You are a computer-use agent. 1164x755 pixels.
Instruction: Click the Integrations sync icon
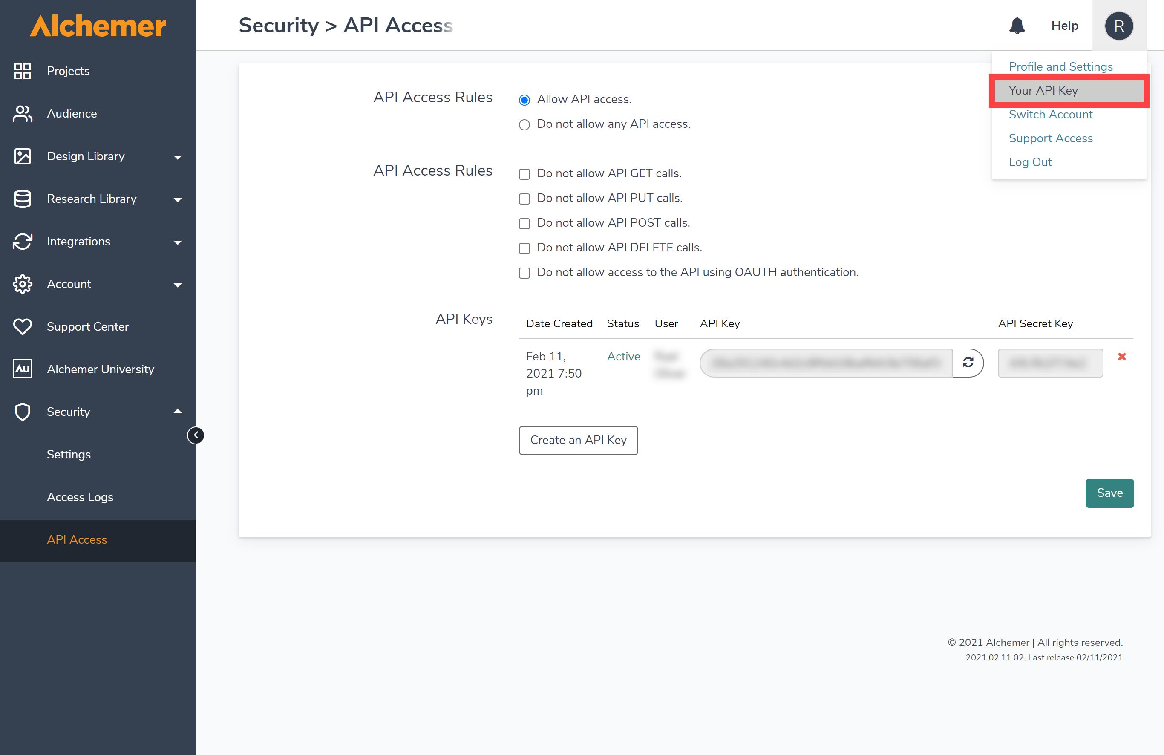tap(23, 241)
